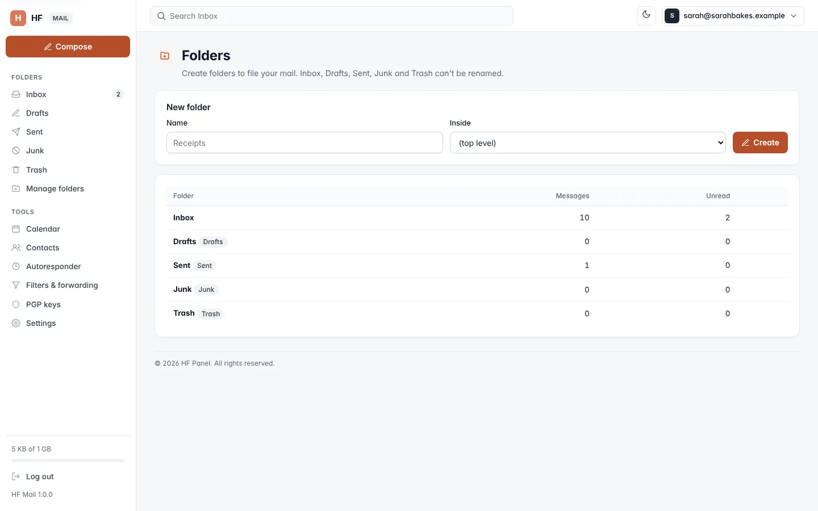Image resolution: width=818 pixels, height=511 pixels.
Task: Click the new folder Name input
Action: click(304, 143)
